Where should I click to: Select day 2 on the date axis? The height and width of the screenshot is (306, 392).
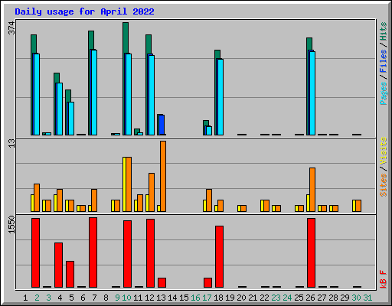[x=37, y=298]
